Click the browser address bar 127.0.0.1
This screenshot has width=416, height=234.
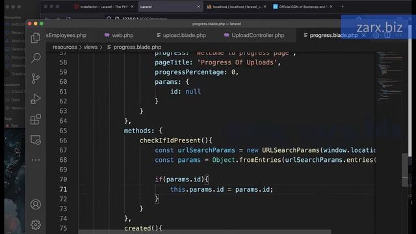click(x=144, y=19)
